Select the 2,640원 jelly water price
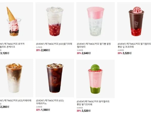Viewport: 151px width, 113px height. click(86, 53)
